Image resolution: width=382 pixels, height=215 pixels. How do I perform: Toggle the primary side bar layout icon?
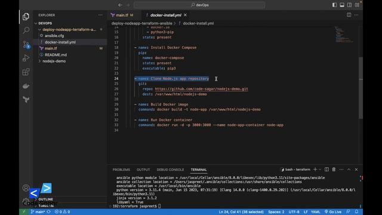334,5
